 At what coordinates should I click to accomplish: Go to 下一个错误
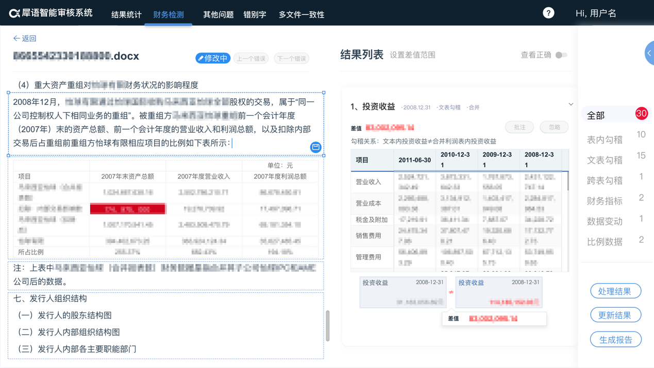coord(291,59)
